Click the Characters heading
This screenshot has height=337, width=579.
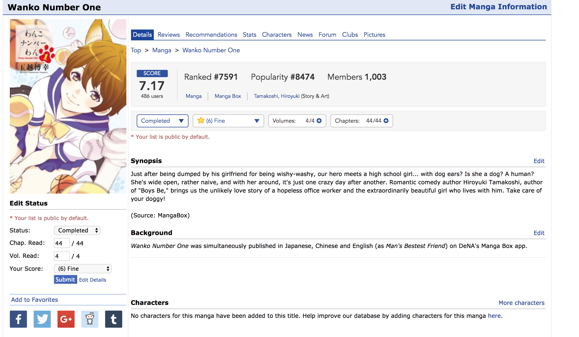click(x=150, y=303)
